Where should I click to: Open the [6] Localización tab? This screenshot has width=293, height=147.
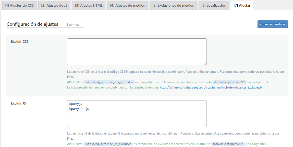pos(214,5)
